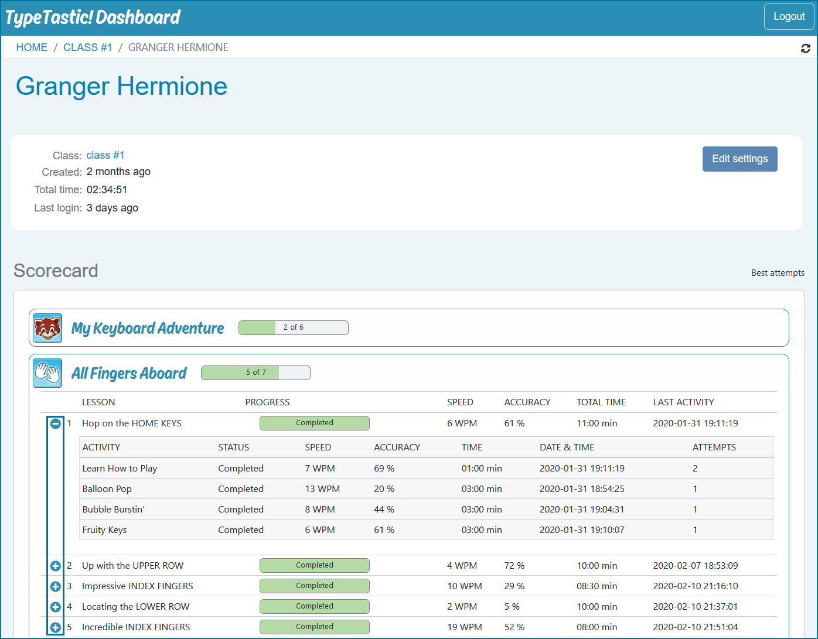
Task: Click the hands icon for All Fingers Aboard
Action: [x=47, y=373]
